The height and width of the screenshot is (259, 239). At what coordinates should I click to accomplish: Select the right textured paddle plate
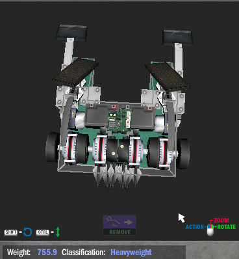coord(168,76)
